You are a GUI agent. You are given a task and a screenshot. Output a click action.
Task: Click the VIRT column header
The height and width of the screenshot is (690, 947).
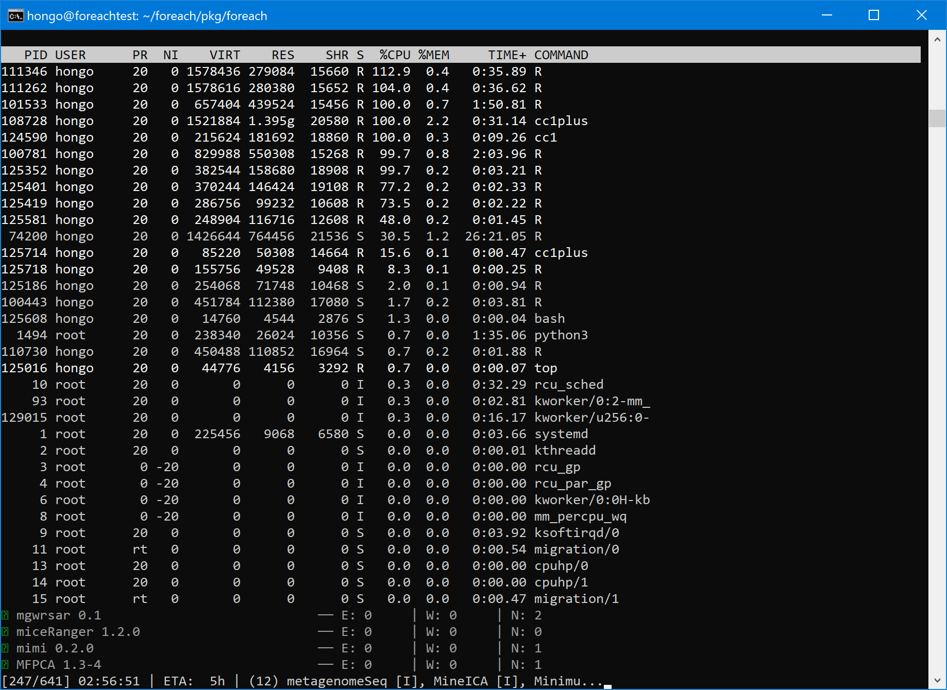click(x=225, y=55)
